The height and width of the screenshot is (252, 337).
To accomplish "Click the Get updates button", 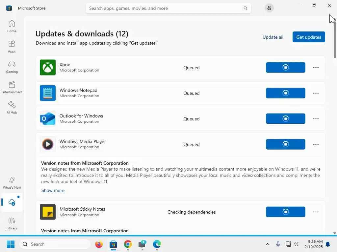I will point(309,37).
